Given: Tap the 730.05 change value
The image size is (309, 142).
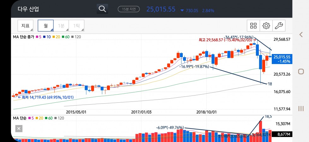Looking at the screenshot, I should pos(192,11).
